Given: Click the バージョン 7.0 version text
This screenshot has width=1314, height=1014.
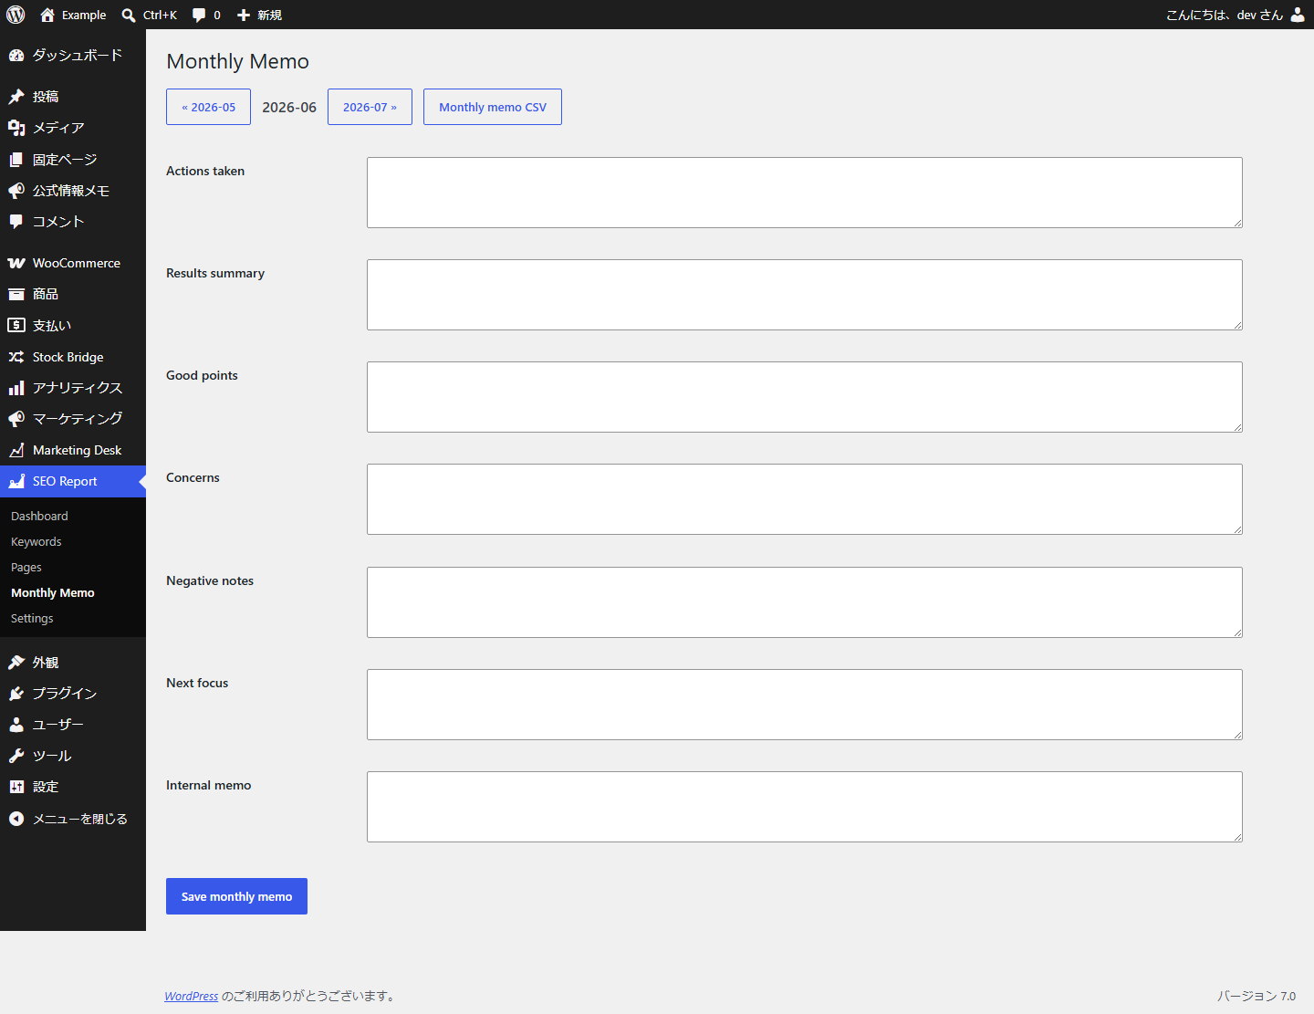Looking at the screenshot, I should tap(1257, 996).
